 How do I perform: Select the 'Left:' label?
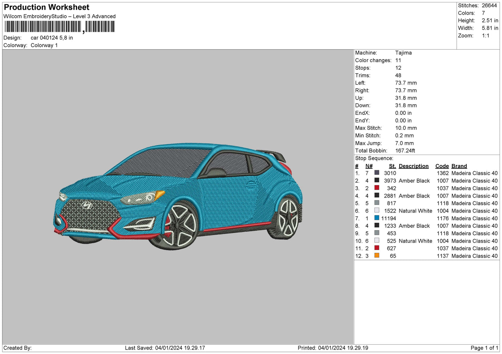[360, 83]
